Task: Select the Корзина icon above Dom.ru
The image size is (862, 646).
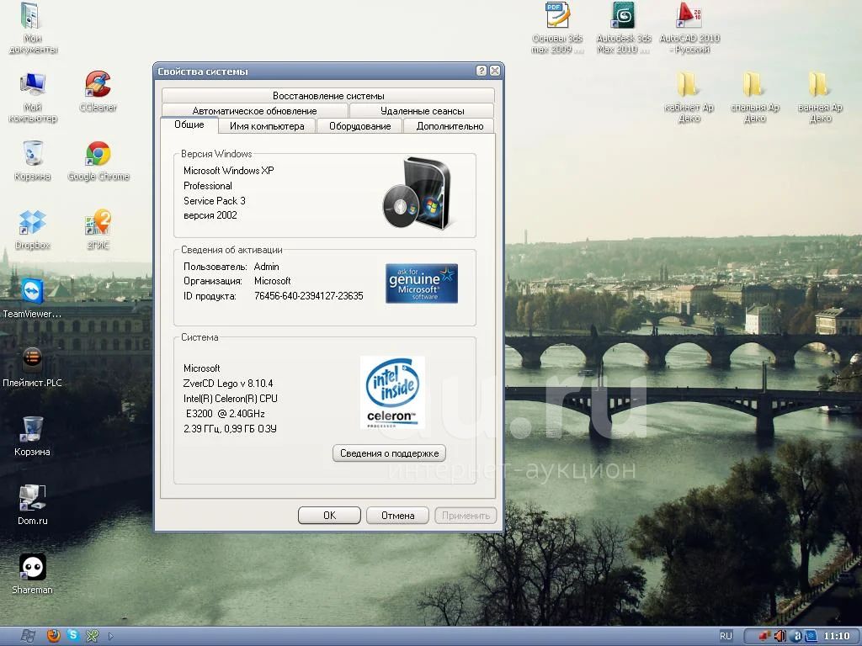Action: (x=33, y=437)
